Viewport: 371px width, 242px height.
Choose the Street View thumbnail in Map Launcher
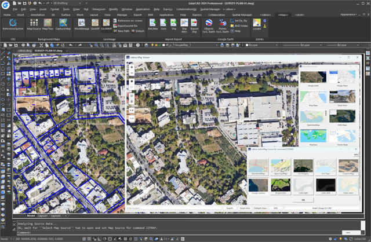343,98
